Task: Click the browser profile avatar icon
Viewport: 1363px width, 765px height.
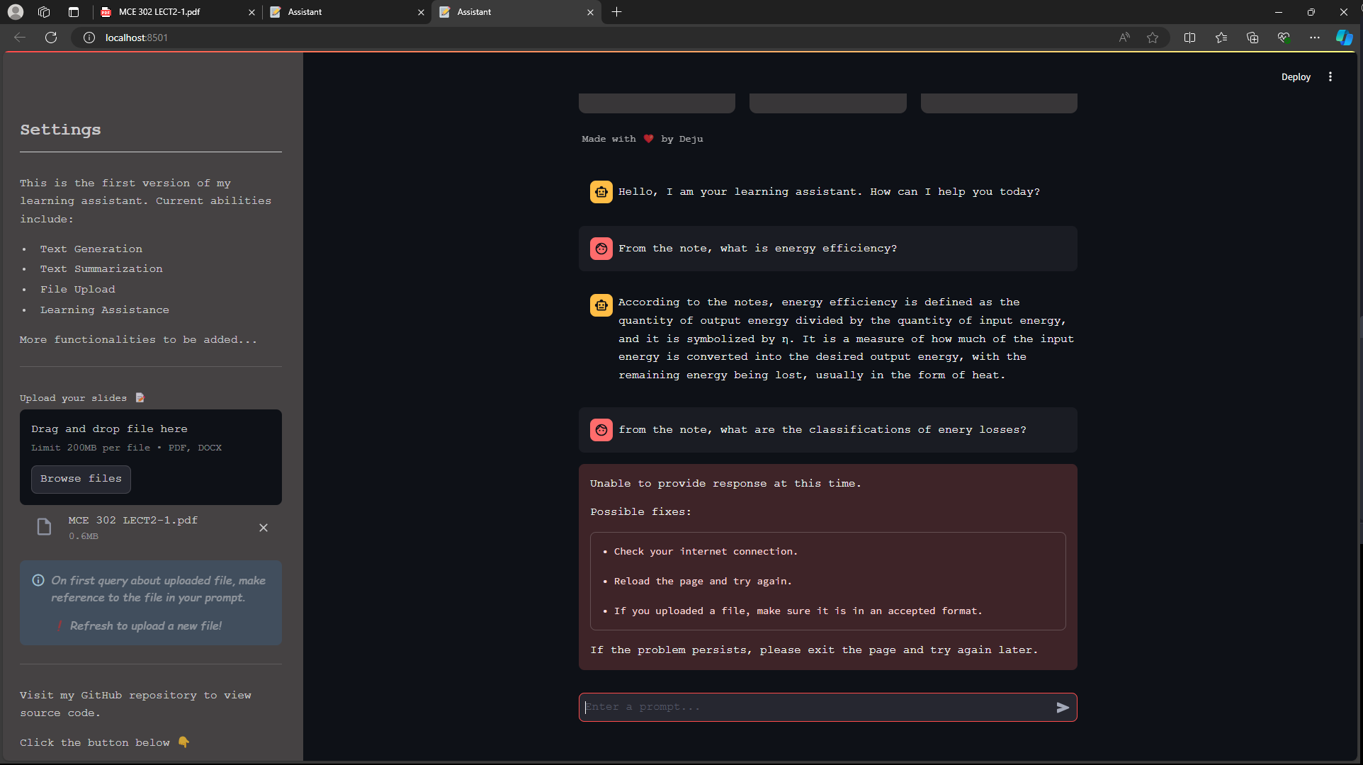Action: [x=16, y=12]
